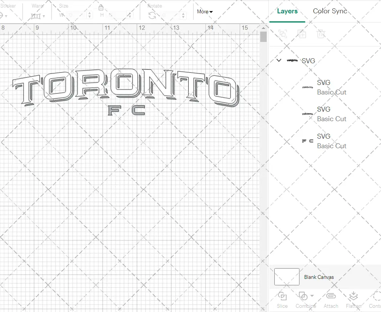
Task: Switch to the Layers tab
Action: [x=287, y=11]
